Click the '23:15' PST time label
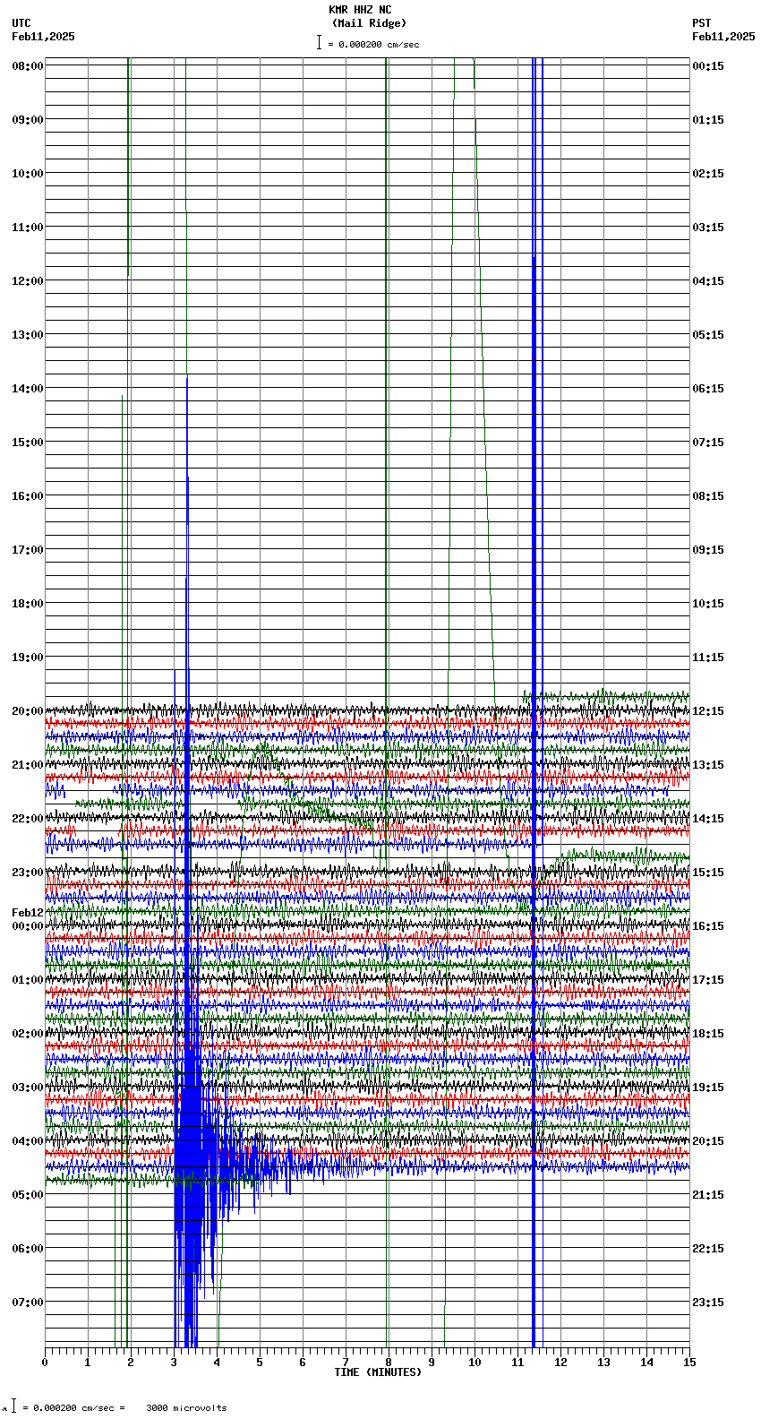This screenshot has height=1419, width=761. coord(708,1303)
